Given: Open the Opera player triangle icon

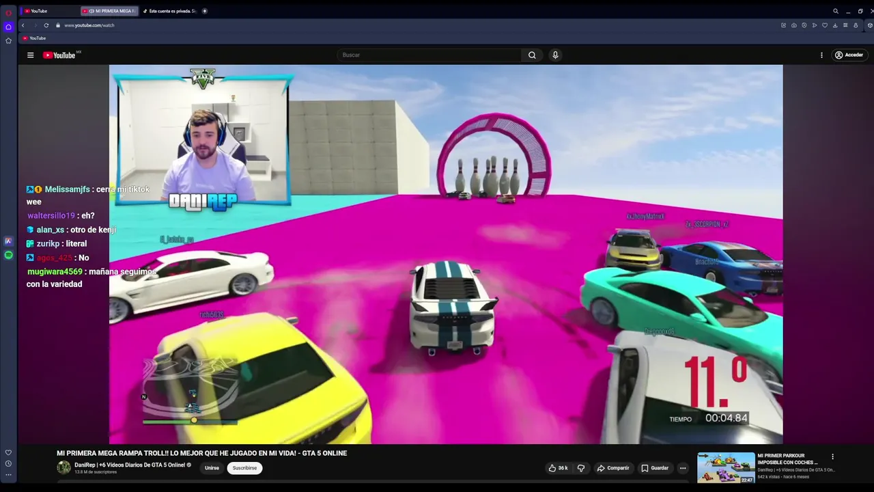Looking at the screenshot, I should (814, 25).
